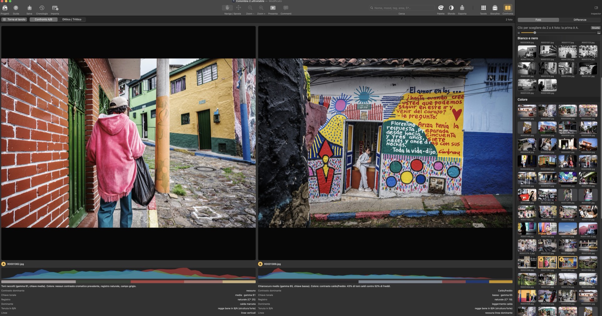Click the R0001389.jpg label under photo B
This screenshot has width=602, height=316.
point(272,264)
